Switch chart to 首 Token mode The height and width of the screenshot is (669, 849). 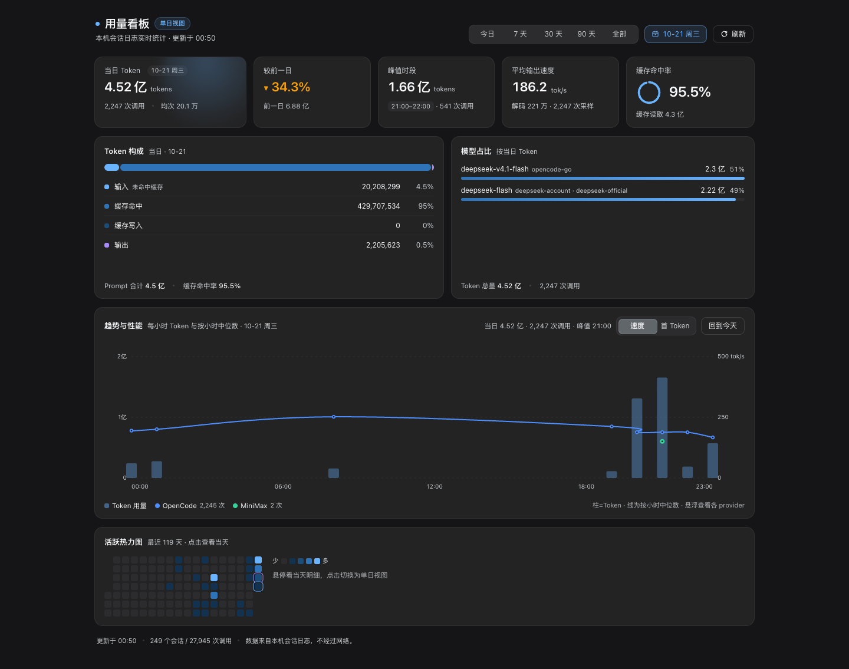(675, 326)
